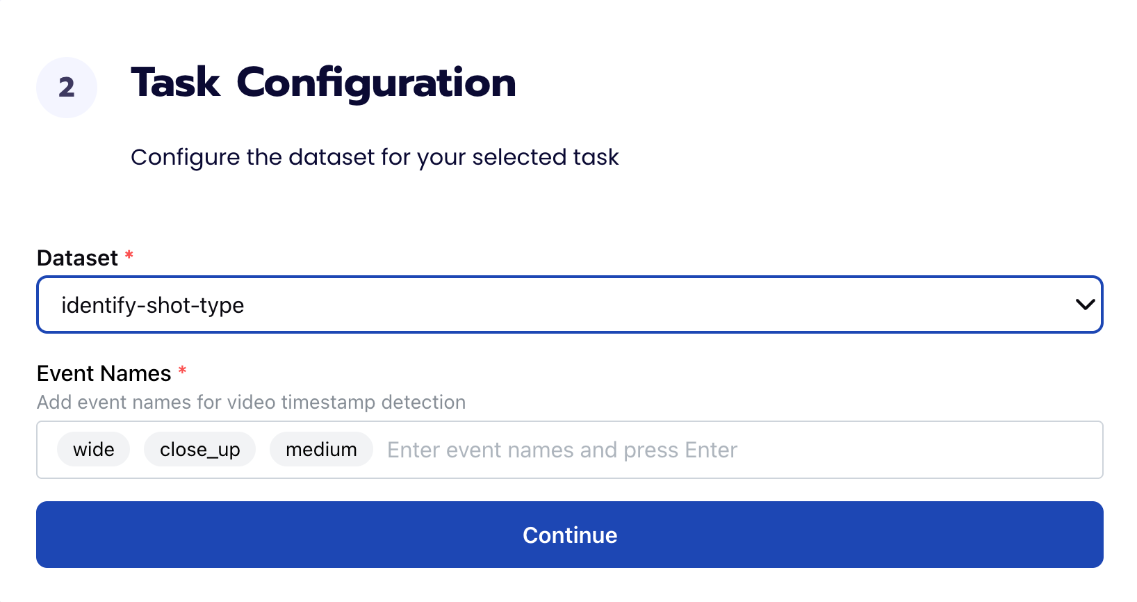Viewport: 1137px width, 602px height.
Task: Click the 'Configure the dataset' subtitle text
Action: click(x=375, y=157)
